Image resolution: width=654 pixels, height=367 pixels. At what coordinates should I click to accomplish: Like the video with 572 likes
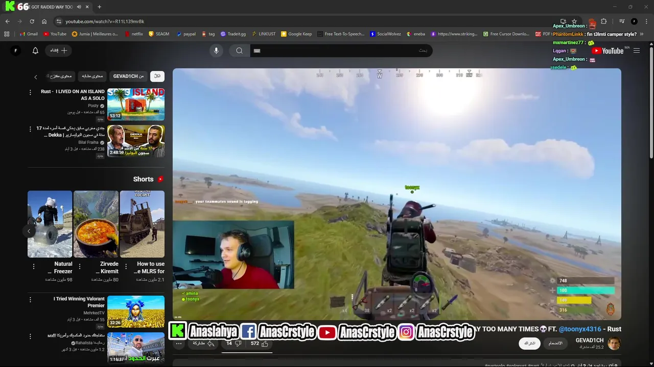(x=259, y=344)
